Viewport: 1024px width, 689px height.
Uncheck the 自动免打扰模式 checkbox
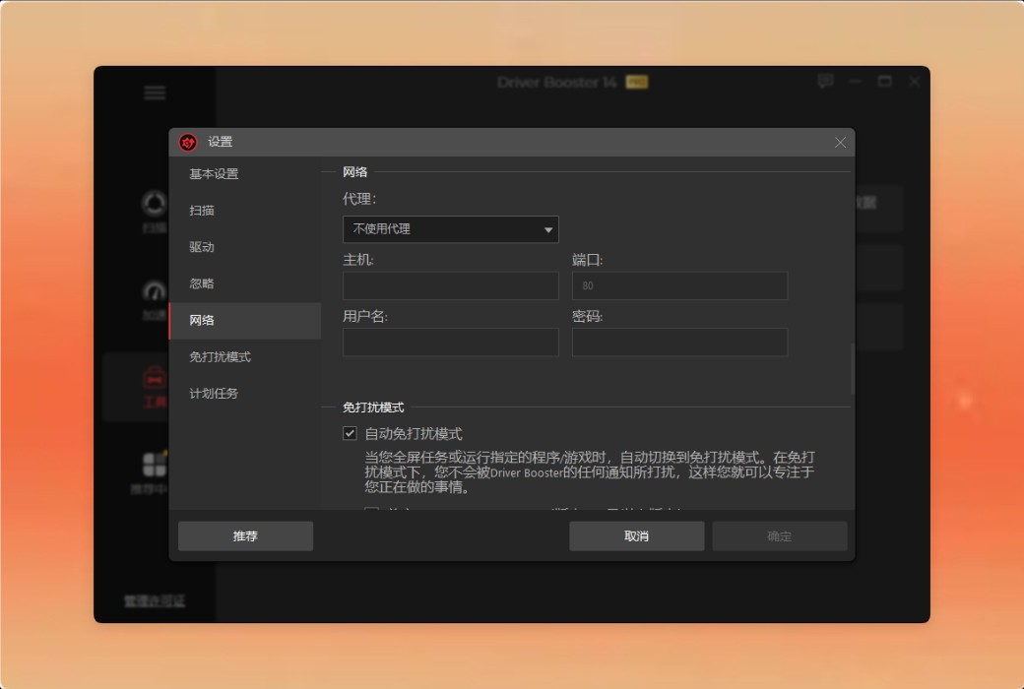(x=351, y=434)
